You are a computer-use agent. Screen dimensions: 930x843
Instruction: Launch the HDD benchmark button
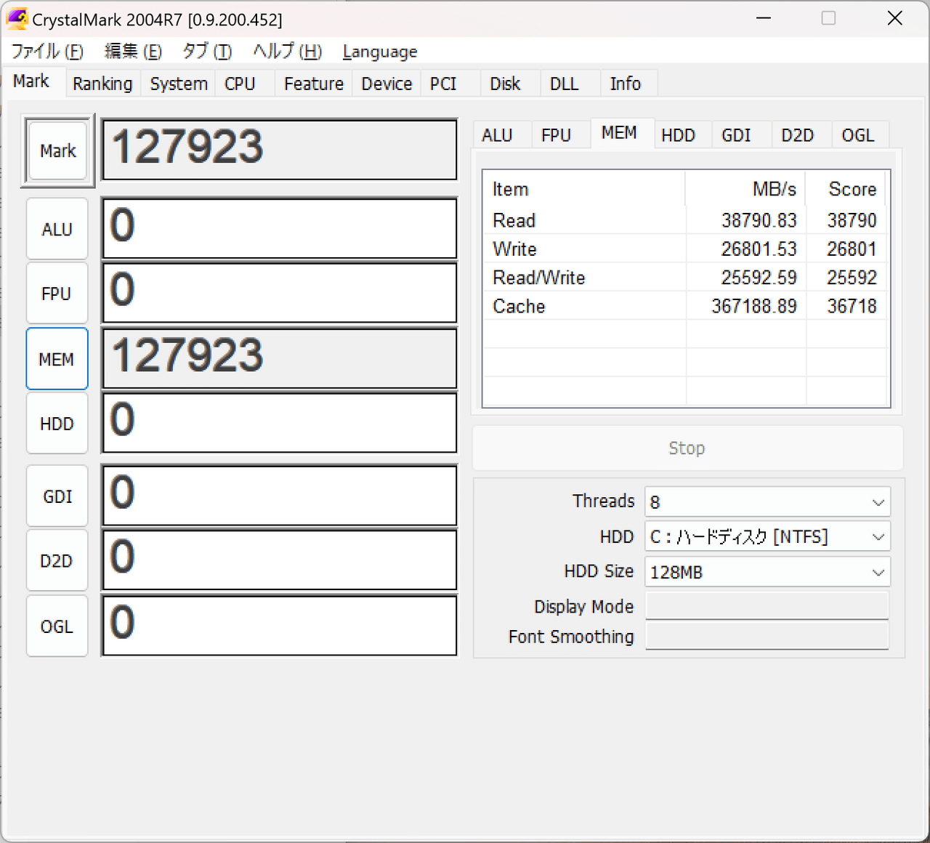[57, 424]
